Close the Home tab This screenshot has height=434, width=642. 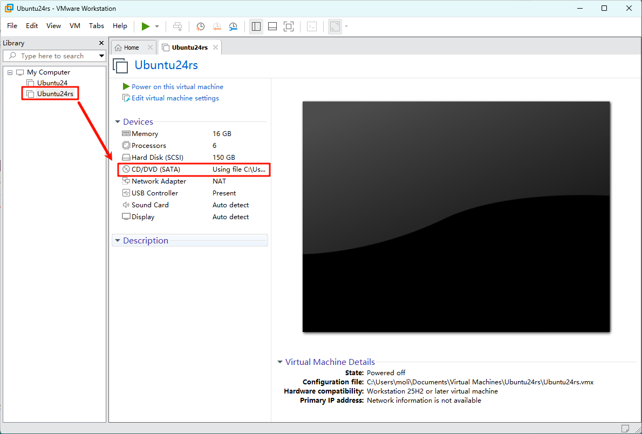pyautogui.click(x=151, y=48)
